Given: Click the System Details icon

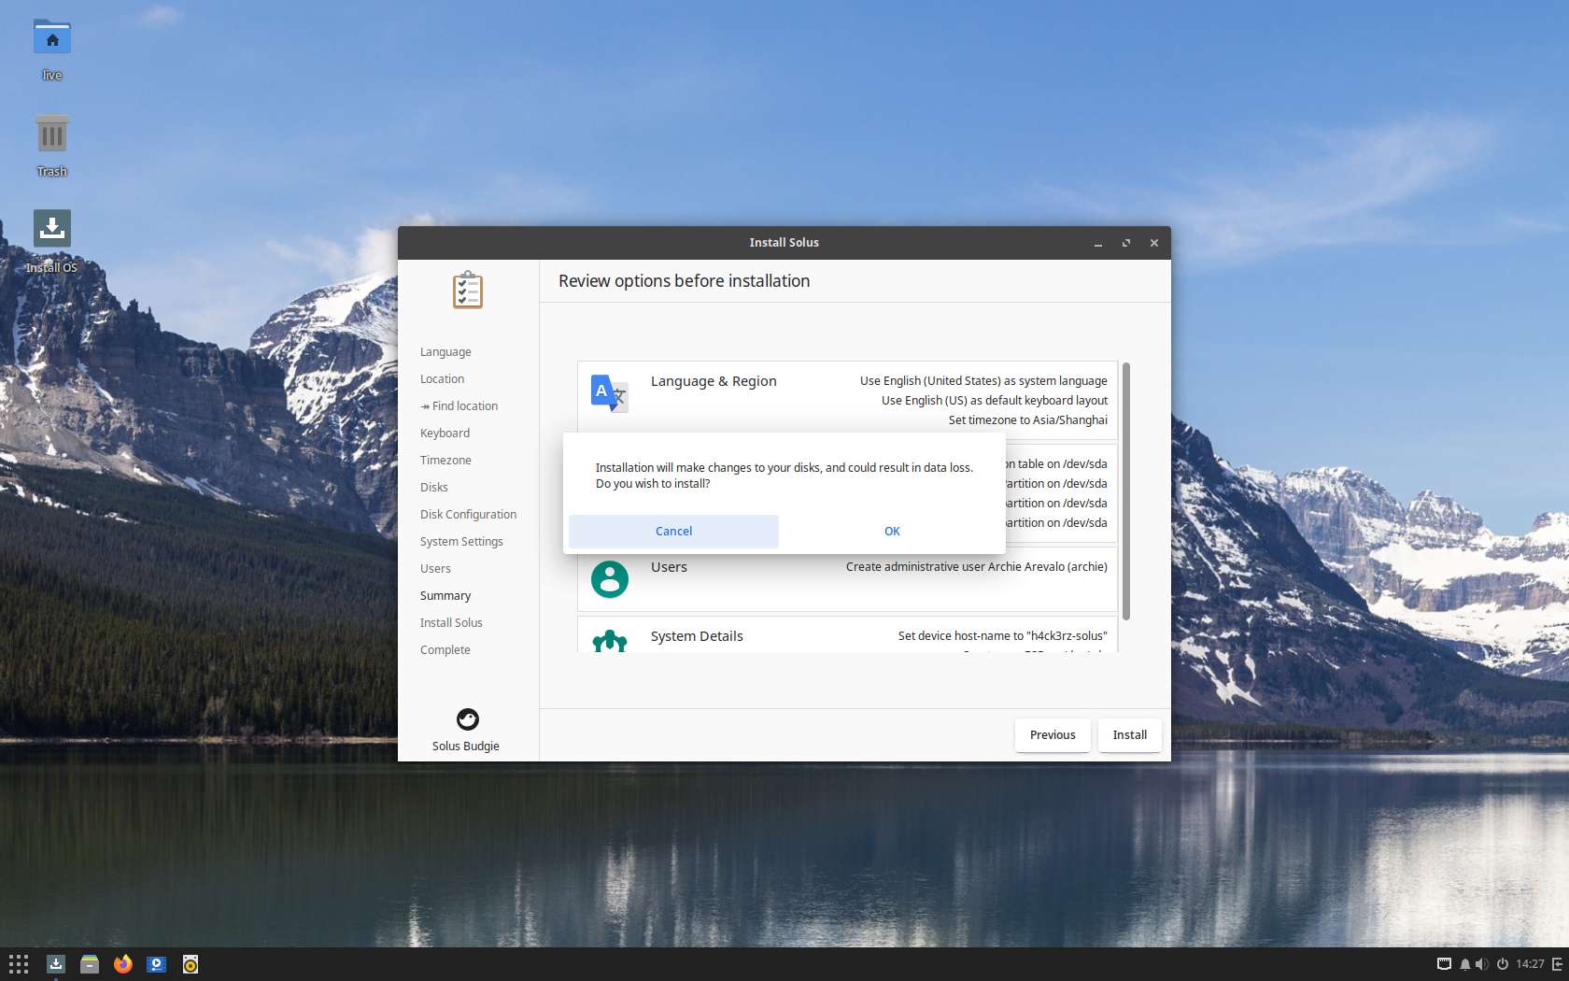Looking at the screenshot, I should [610, 641].
